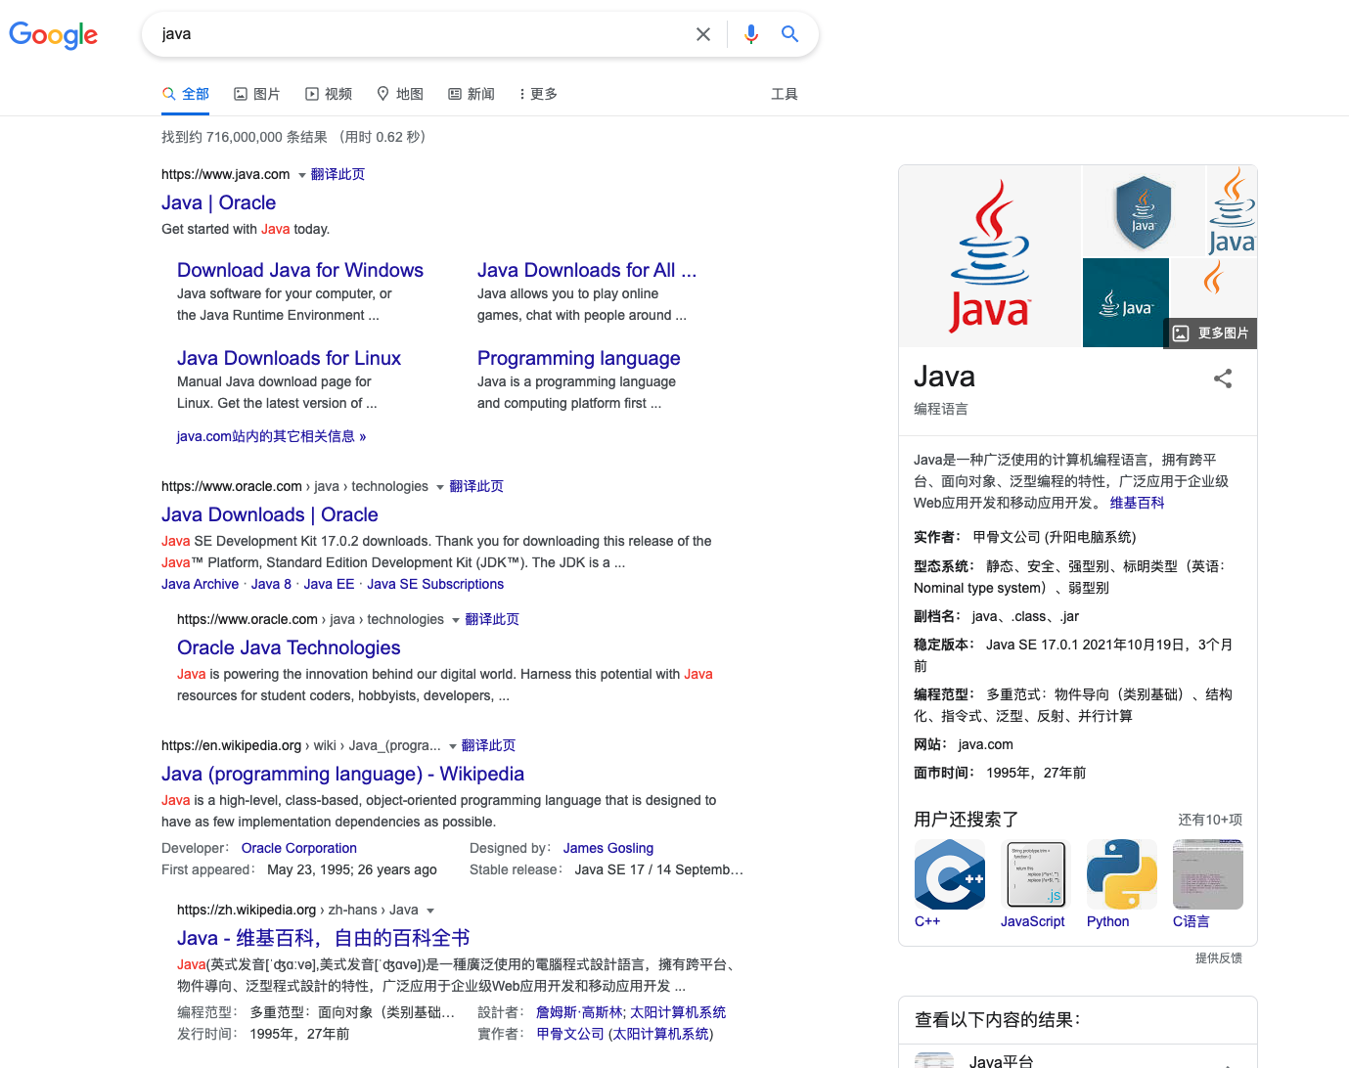Click the Google logo
The image size is (1349, 1068).
tap(53, 35)
